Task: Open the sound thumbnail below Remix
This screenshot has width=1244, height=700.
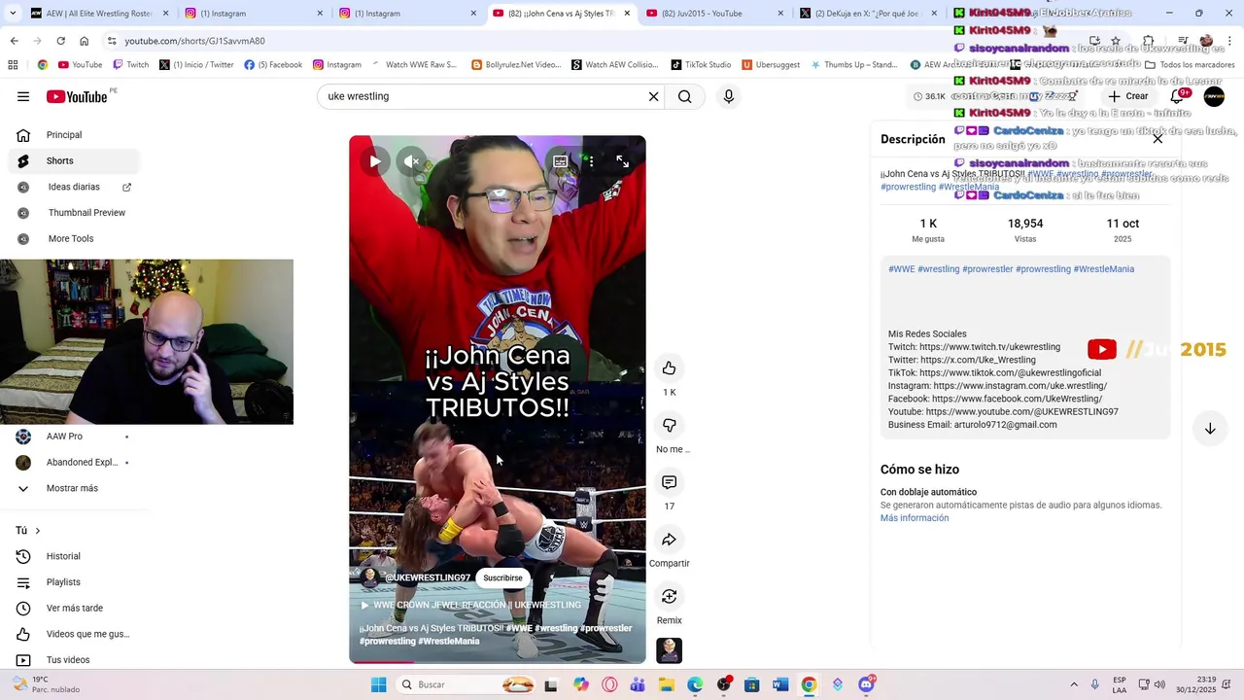Action: pyautogui.click(x=669, y=650)
